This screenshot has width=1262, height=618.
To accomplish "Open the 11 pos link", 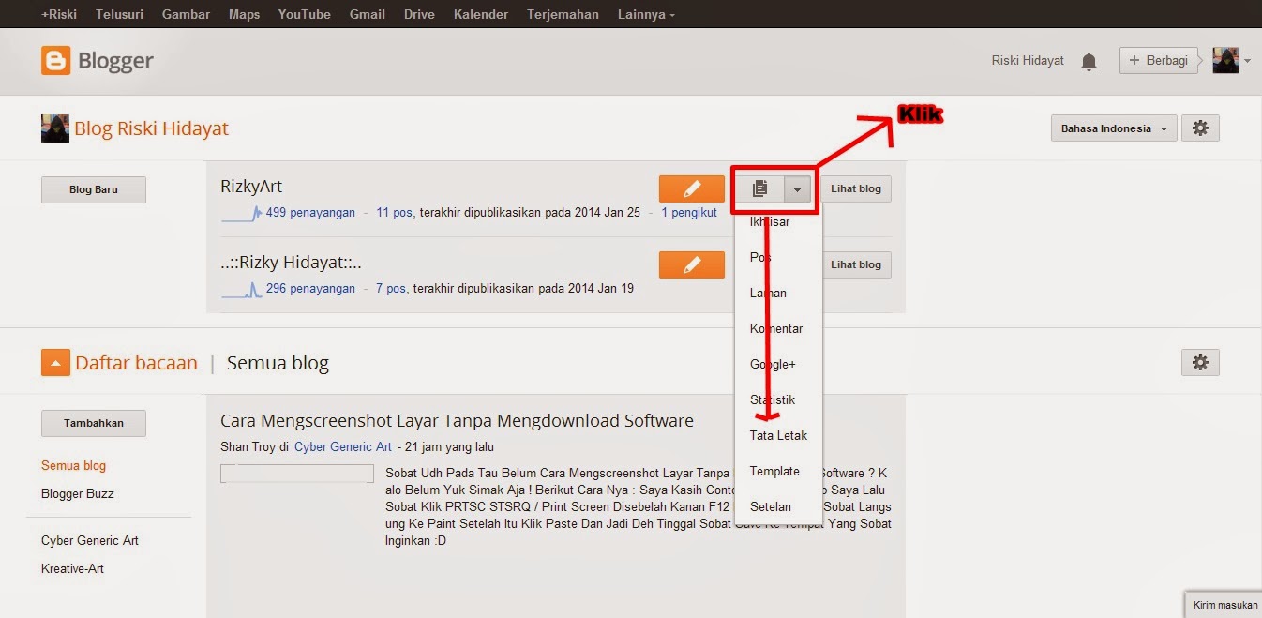I will [395, 213].
